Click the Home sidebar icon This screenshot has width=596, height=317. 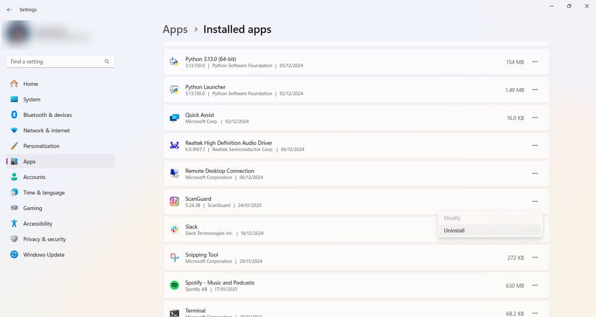pyautogui.click(x=14, y=84)
